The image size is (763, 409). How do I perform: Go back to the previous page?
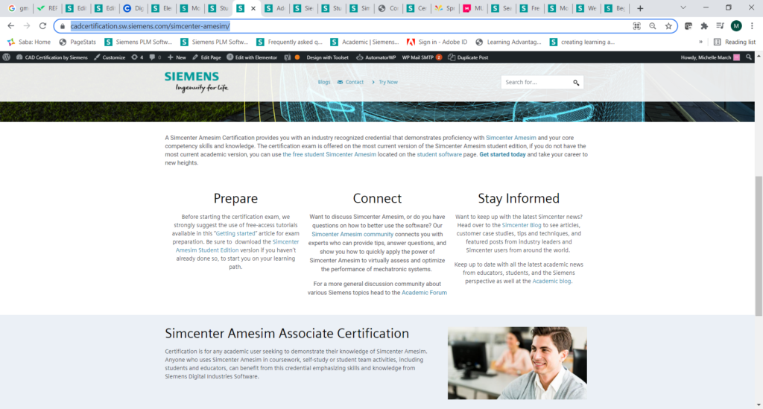tap(10, 26)
